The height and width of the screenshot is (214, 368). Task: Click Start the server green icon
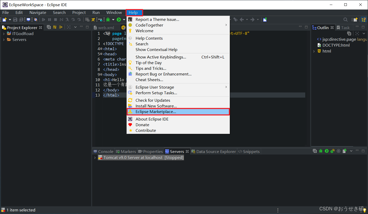(327, 151)
